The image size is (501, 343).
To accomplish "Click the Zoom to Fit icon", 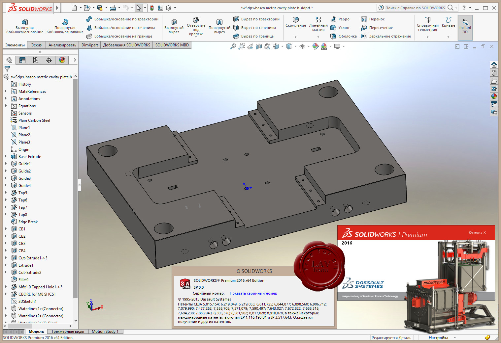I will coord(233,46).
